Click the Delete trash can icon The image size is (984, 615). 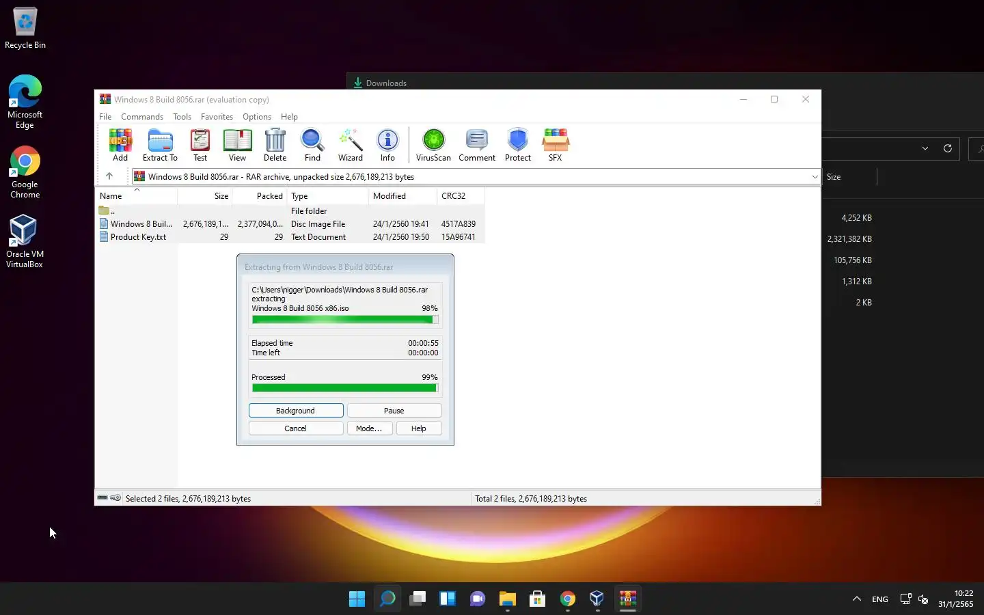[x=275, y=145]
